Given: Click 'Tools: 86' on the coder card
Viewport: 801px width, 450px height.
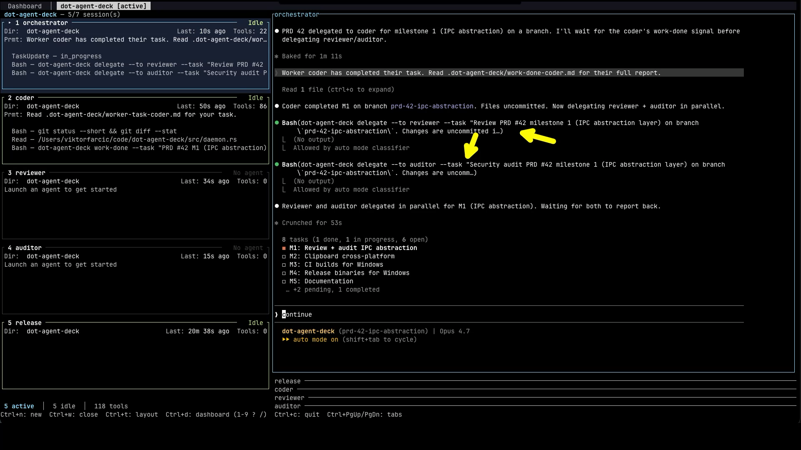Looking at the screenshot, I should [250, 106].
